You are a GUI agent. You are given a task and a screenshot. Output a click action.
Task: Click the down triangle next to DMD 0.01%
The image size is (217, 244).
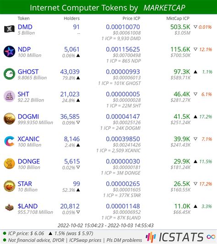pyautogui.click(x=195, y=27)
